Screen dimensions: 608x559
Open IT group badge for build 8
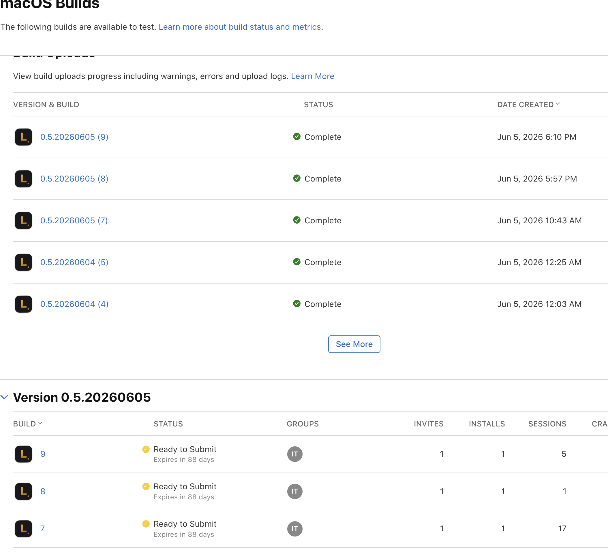(295, 492)
